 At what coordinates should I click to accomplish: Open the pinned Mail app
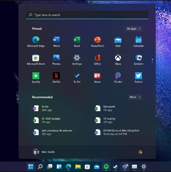[x=118, y=42]
